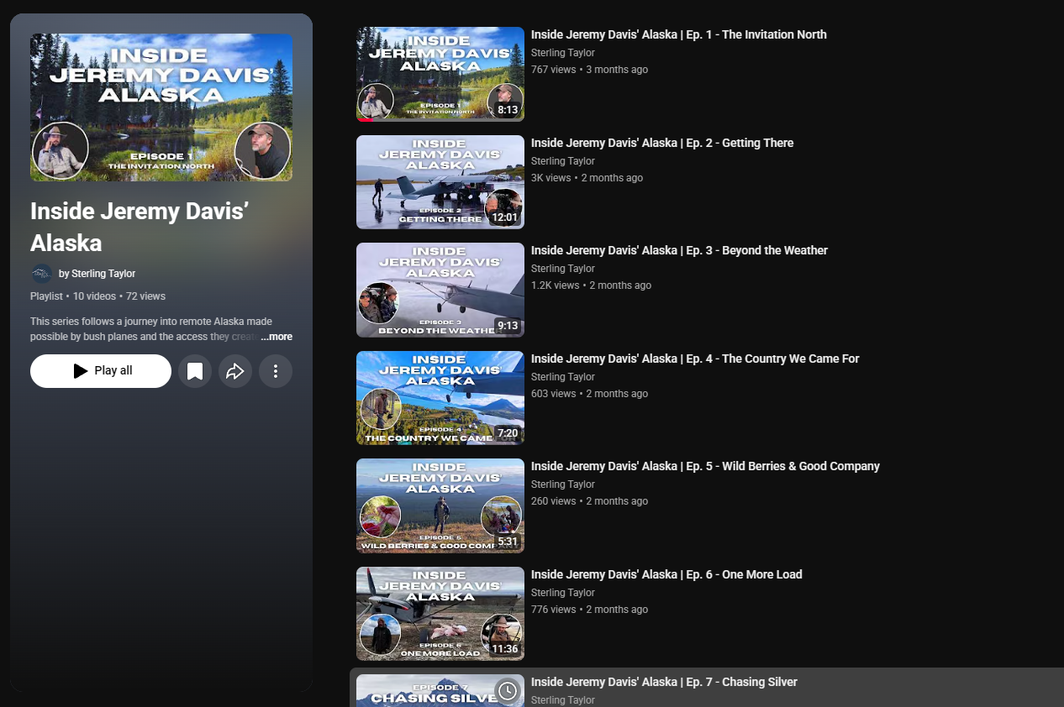Image resolution: width=1064 pixels, height=707 pixels.
Task: Open video title 'Ep. 6 - One More Load'
Action: pyautogui.click(x=666, y=574)
